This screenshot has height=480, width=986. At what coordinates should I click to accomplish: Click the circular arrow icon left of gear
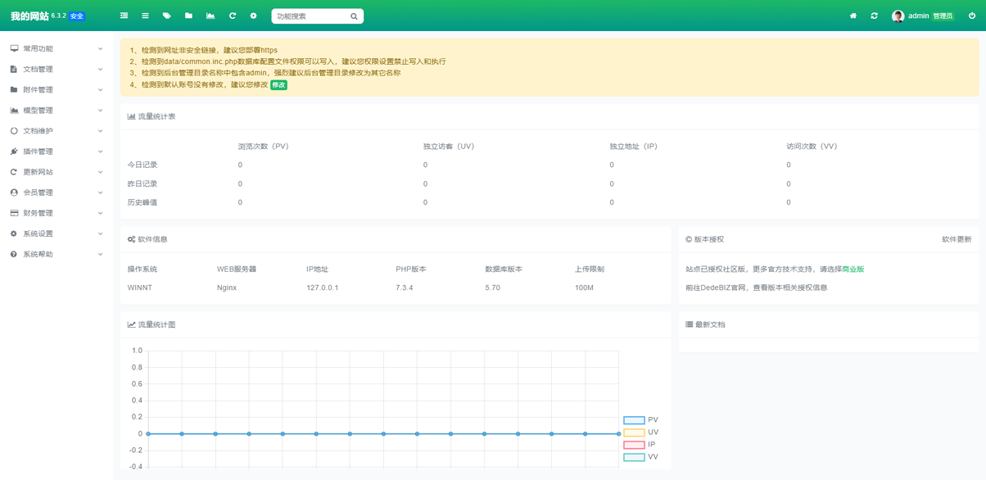click(x=233, y=16)
